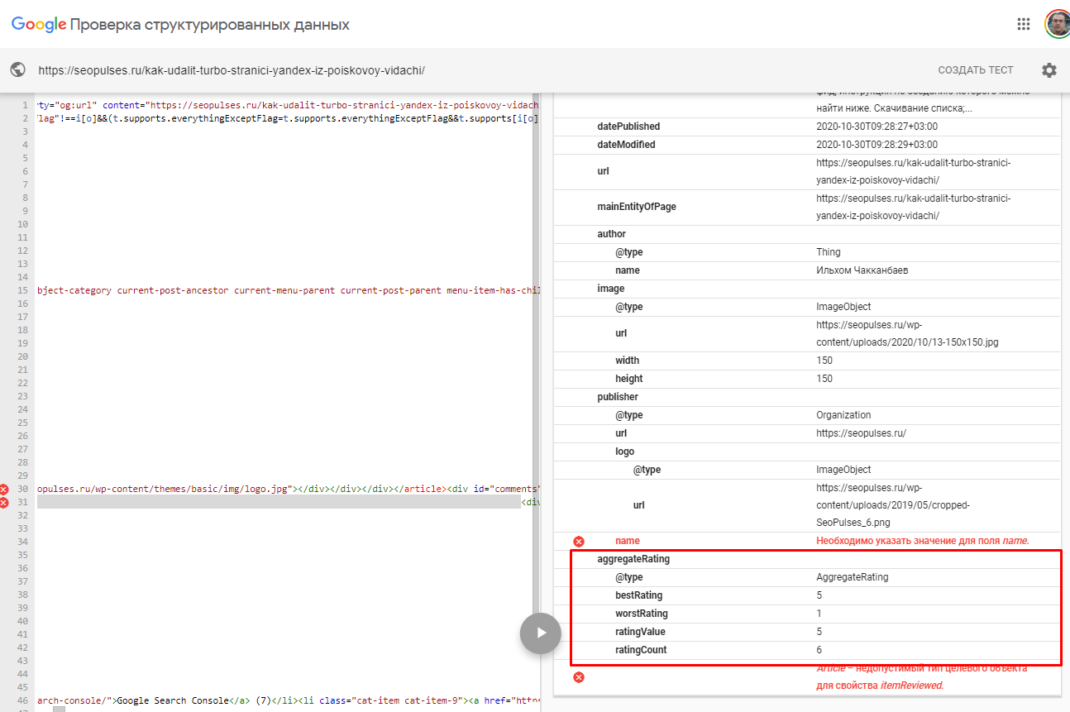Click red error icon beside name field
Image resolution: width=1070 pixels, height=712 pixels.
(579, 542)
